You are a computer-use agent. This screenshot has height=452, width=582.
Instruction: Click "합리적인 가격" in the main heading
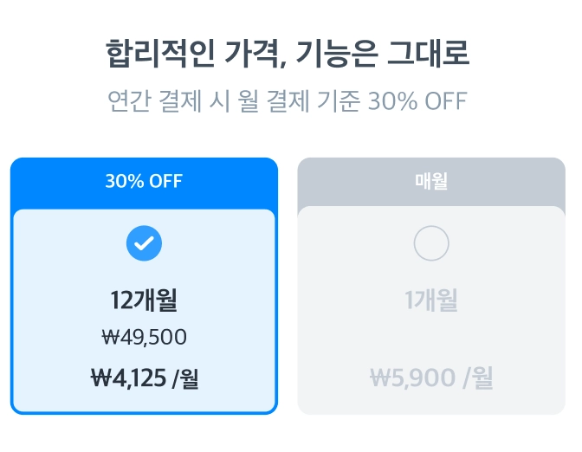(x=173, y=53)
